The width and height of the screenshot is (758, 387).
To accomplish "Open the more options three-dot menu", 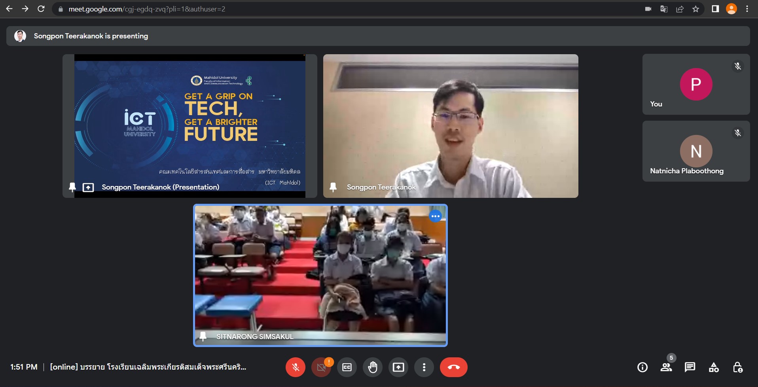I will (424, 367).
